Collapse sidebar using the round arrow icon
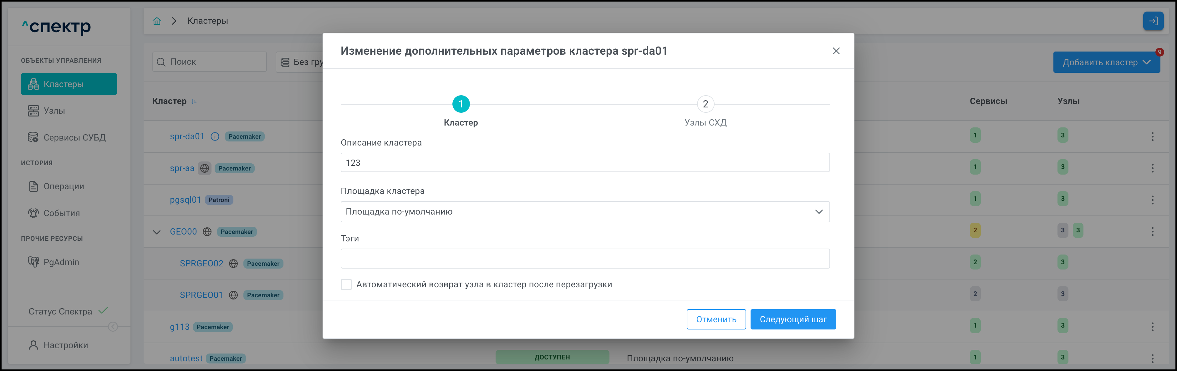Viewport: 1177px width, 371px height. tap(113, 327)
